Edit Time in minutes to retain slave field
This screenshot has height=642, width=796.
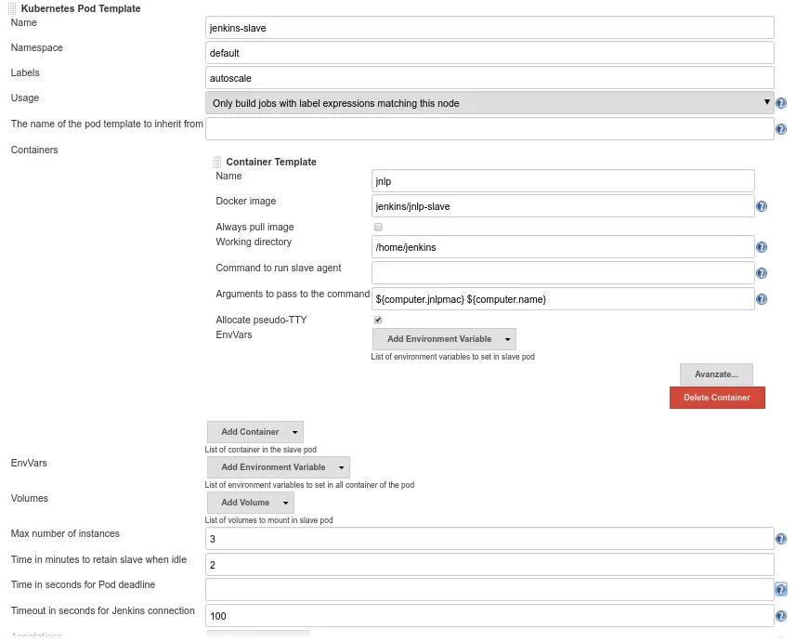(489, 565)
